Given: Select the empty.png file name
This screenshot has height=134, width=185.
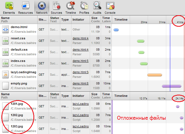Looking at the screenshot, I should (x=19, y=83).
